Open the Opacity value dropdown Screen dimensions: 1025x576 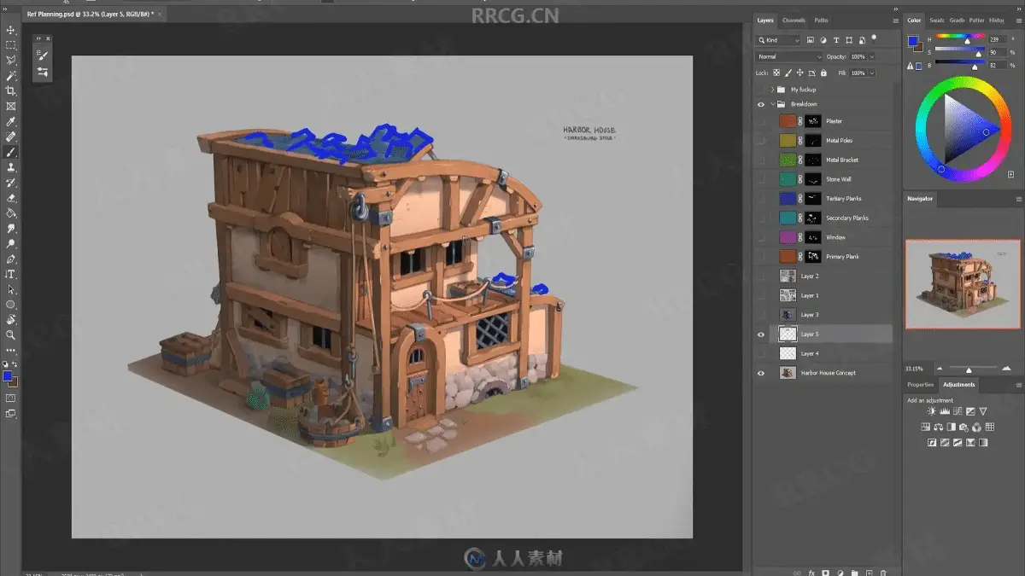870,56
